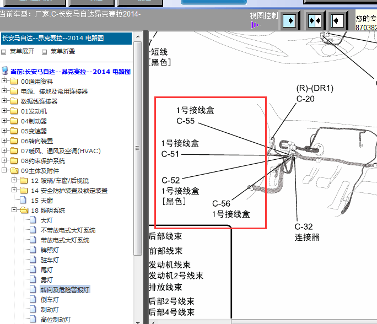Open the 带放电式大灯系统 diagram
377x324 pixels.
(65, 240)
